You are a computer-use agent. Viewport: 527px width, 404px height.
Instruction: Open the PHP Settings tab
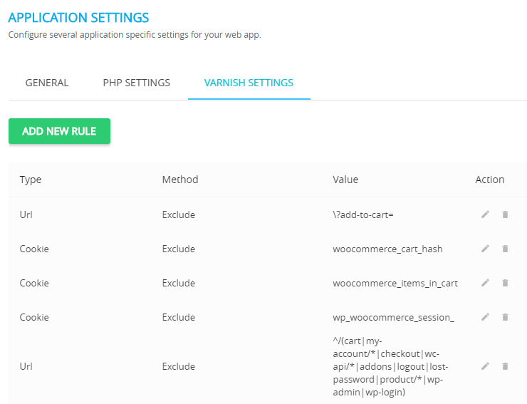click(x=137, y=83)
